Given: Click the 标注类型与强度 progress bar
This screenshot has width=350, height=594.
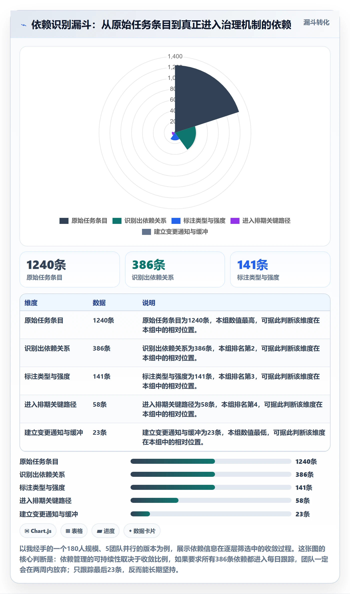Looking at the screenshot, I should [x=211, y=487].
